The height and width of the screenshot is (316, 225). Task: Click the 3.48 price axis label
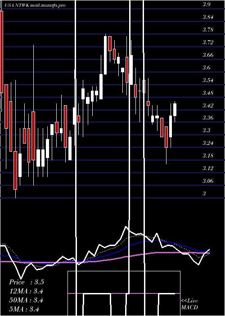point(208,93)
